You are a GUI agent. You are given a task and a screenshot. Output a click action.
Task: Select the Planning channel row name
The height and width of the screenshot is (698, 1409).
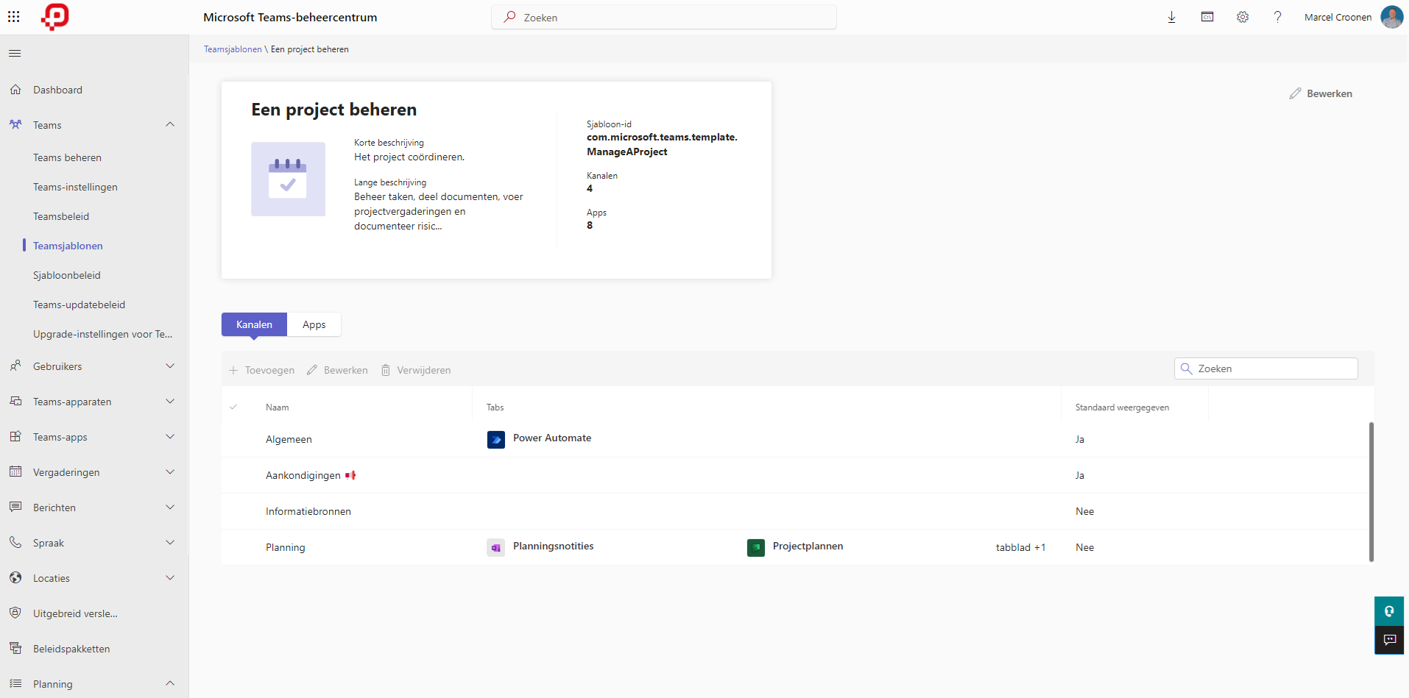(x=285, y=547)
